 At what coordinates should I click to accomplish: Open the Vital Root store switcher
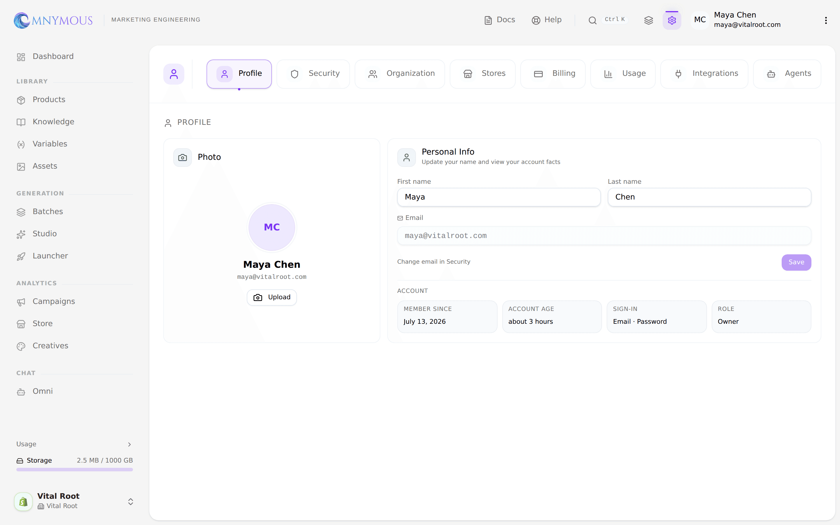pos(74,501)
